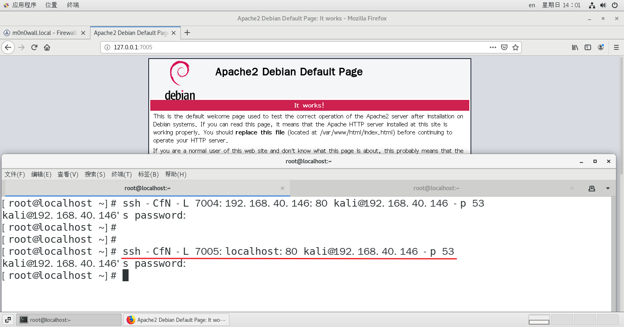Select Apache2 Debian Default Page tab
This screenshot has height=327, width=624.
point(135,33)
